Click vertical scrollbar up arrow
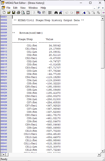 pos(102,19)
